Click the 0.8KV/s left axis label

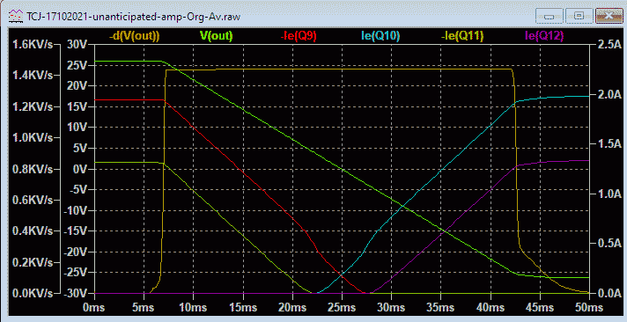click(x=33, y=169)
